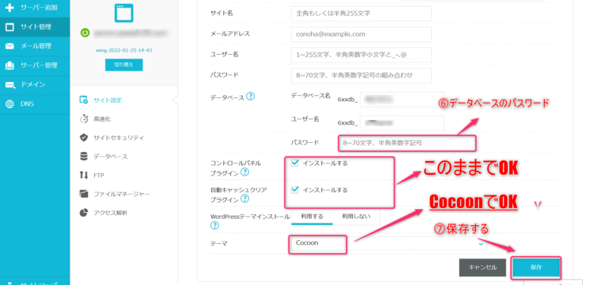The image size is (592, 285).
Task: Click help icon for 自動キャッシュクリアプラグイン
Action: point(244,199)
